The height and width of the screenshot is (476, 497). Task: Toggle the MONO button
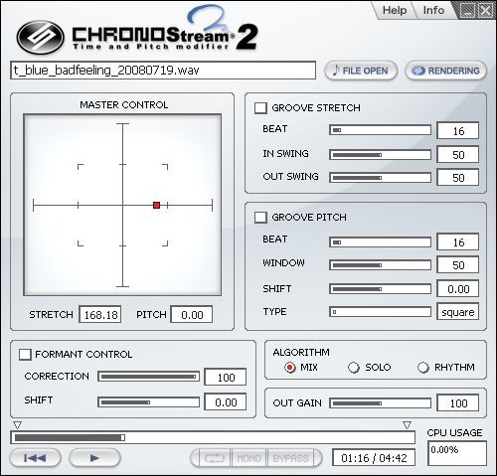[x=248, y=458]
